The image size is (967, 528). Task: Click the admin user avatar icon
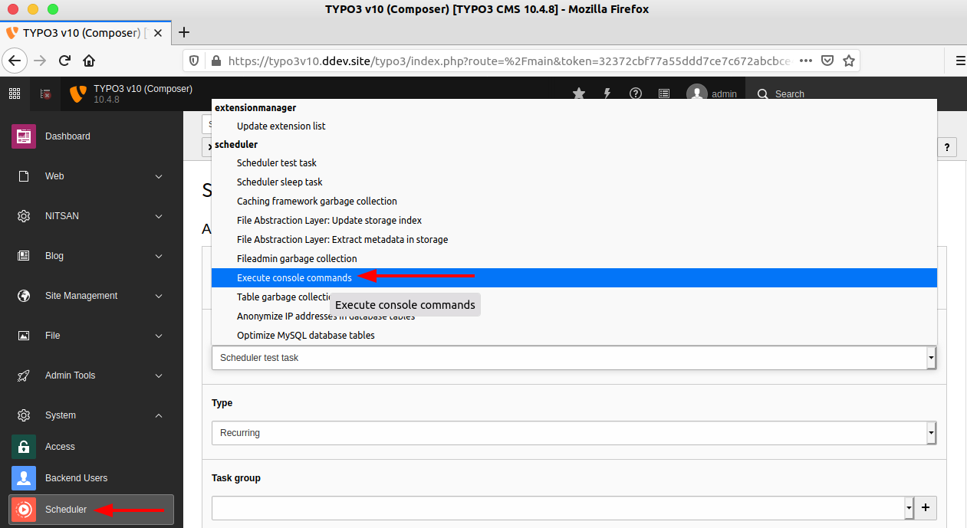[696, 93]
